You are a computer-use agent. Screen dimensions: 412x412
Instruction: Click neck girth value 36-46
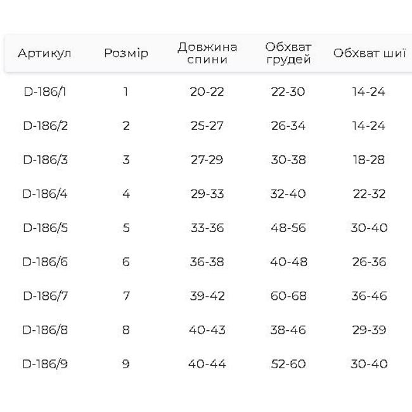[369, 296]
